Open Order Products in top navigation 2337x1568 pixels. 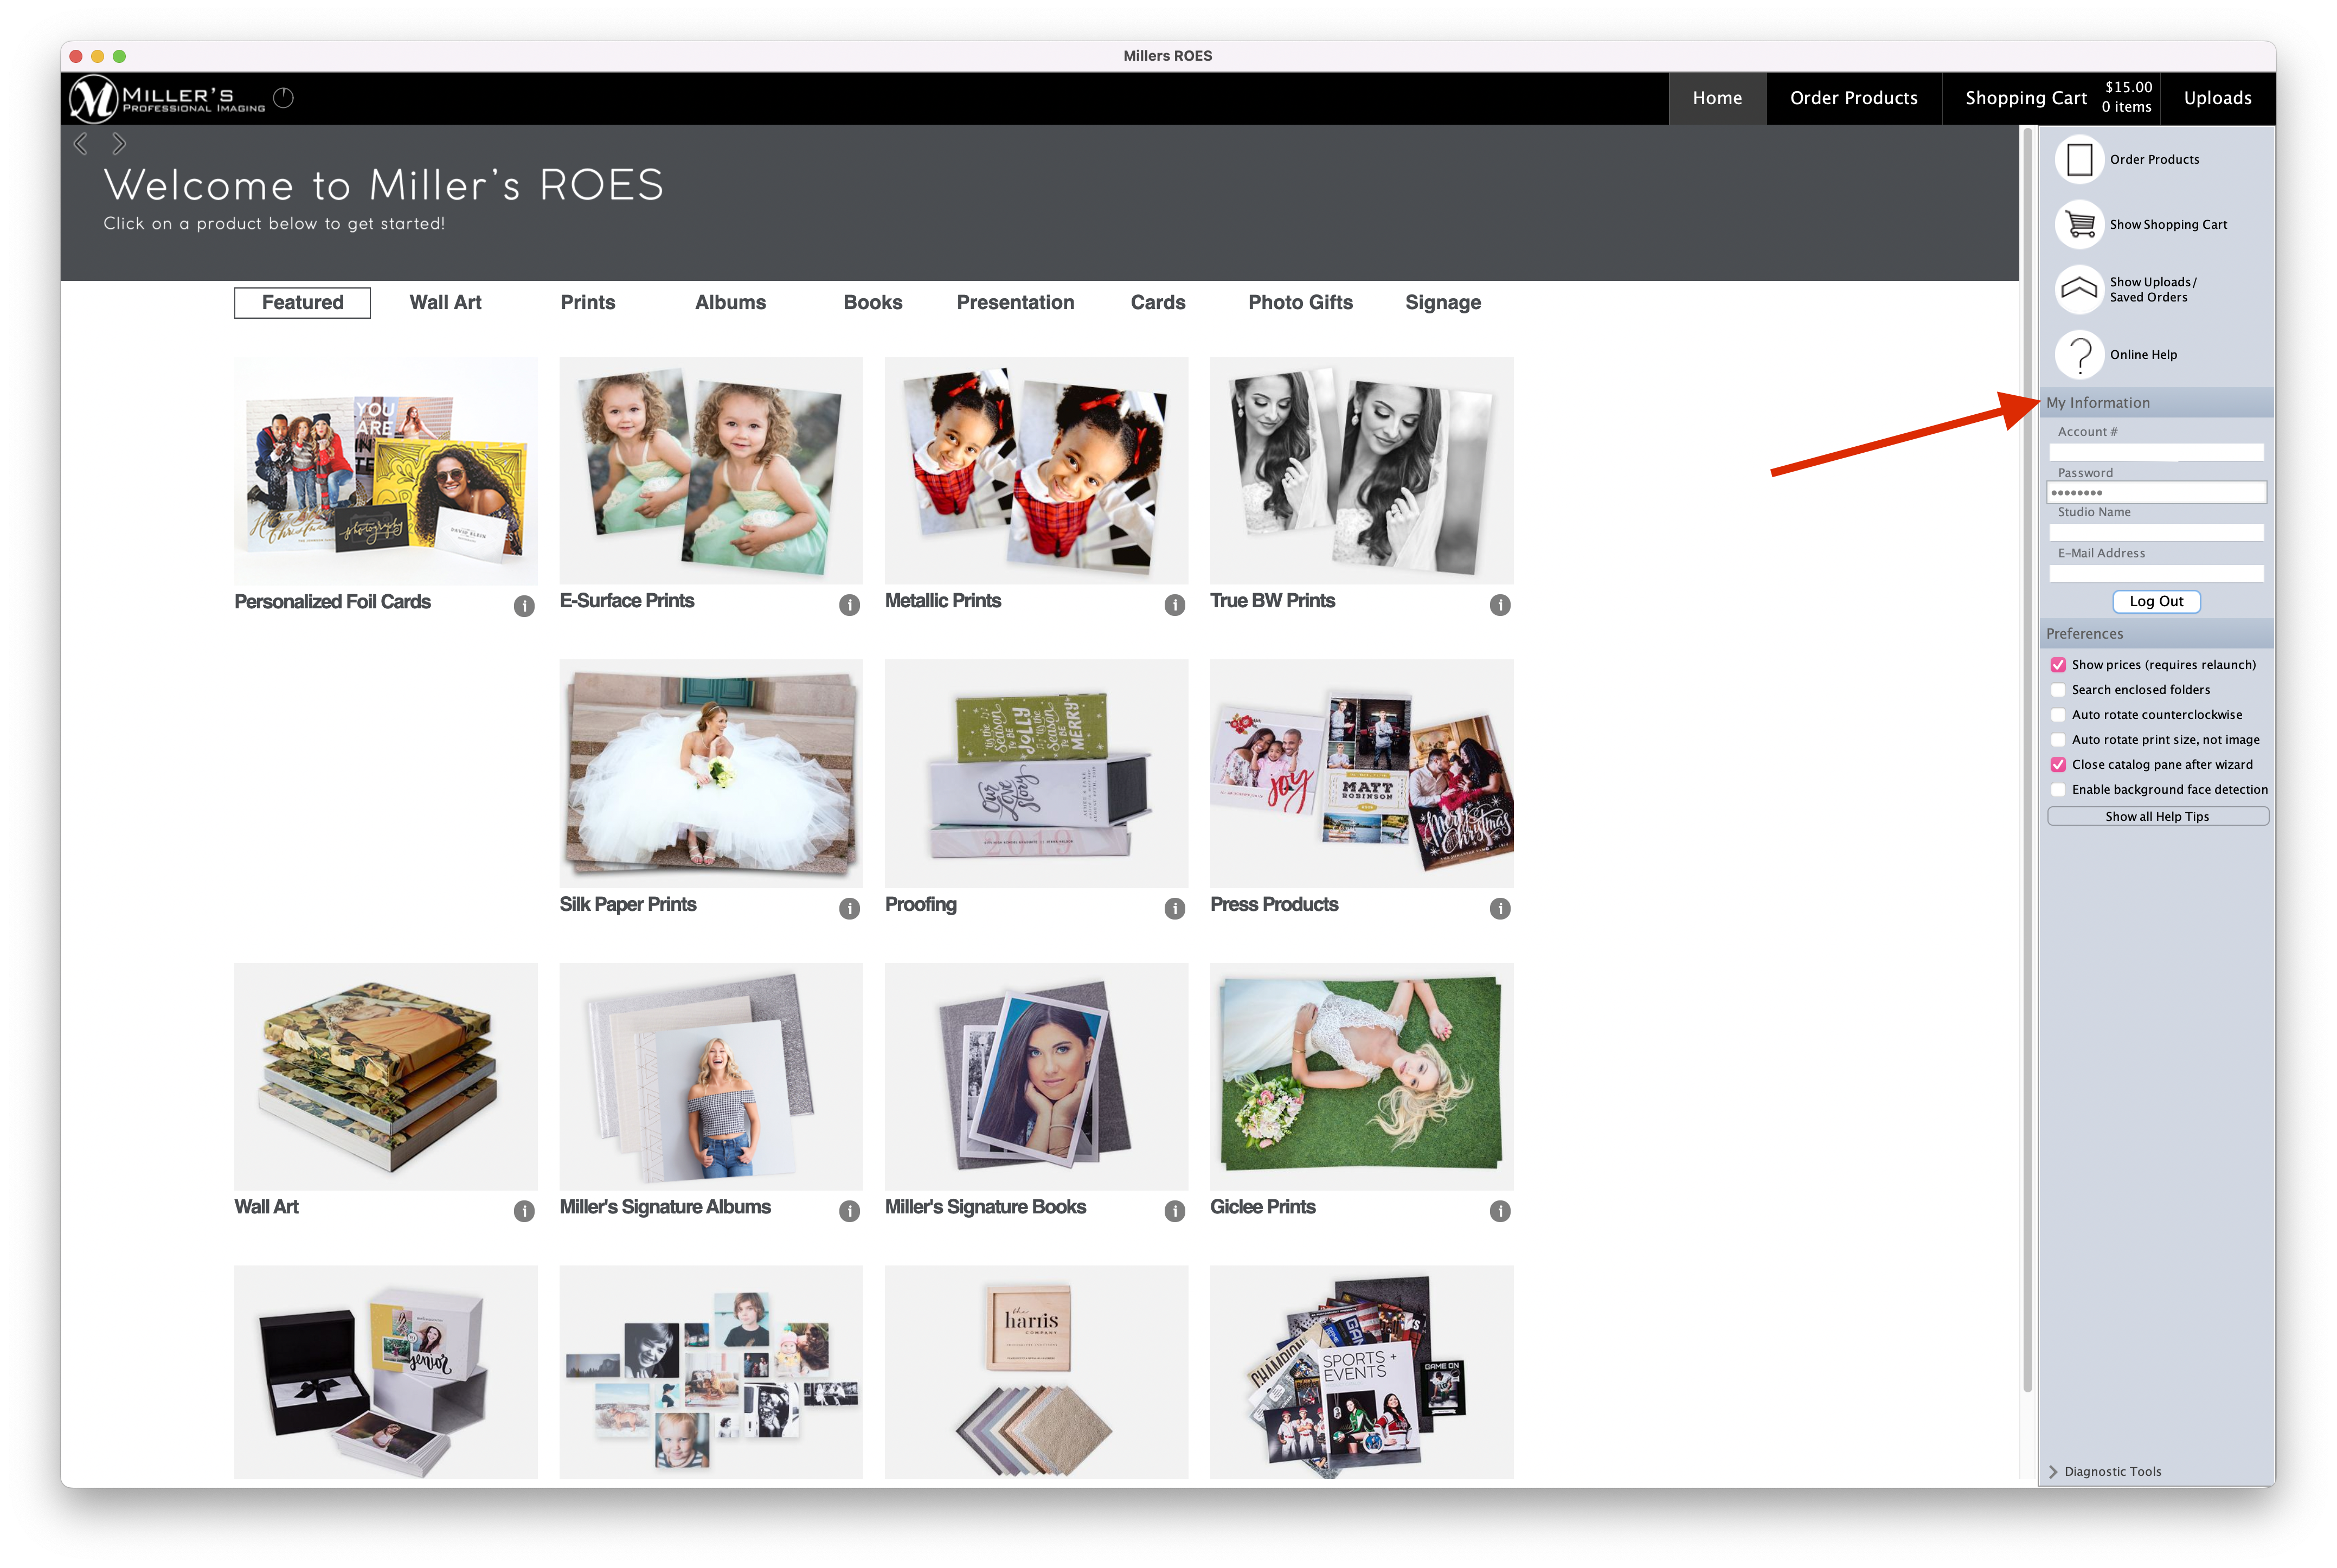tap(1853, 98)
